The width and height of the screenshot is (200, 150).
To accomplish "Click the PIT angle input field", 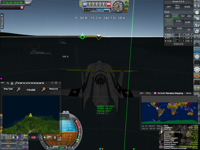I will (176, 38).
